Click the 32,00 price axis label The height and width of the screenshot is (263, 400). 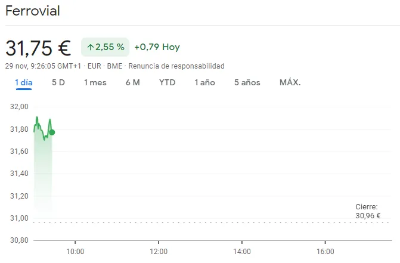(x=20, y=107)
